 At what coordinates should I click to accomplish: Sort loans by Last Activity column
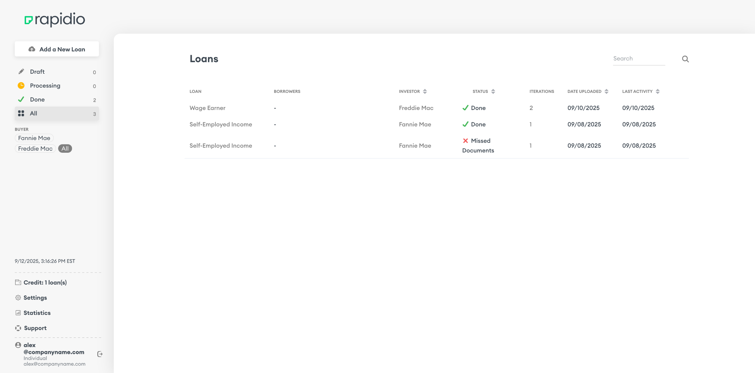click(657, 91)
